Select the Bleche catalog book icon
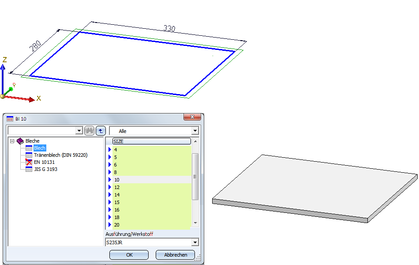Screen dimensions: 419x265 [20, 141]
